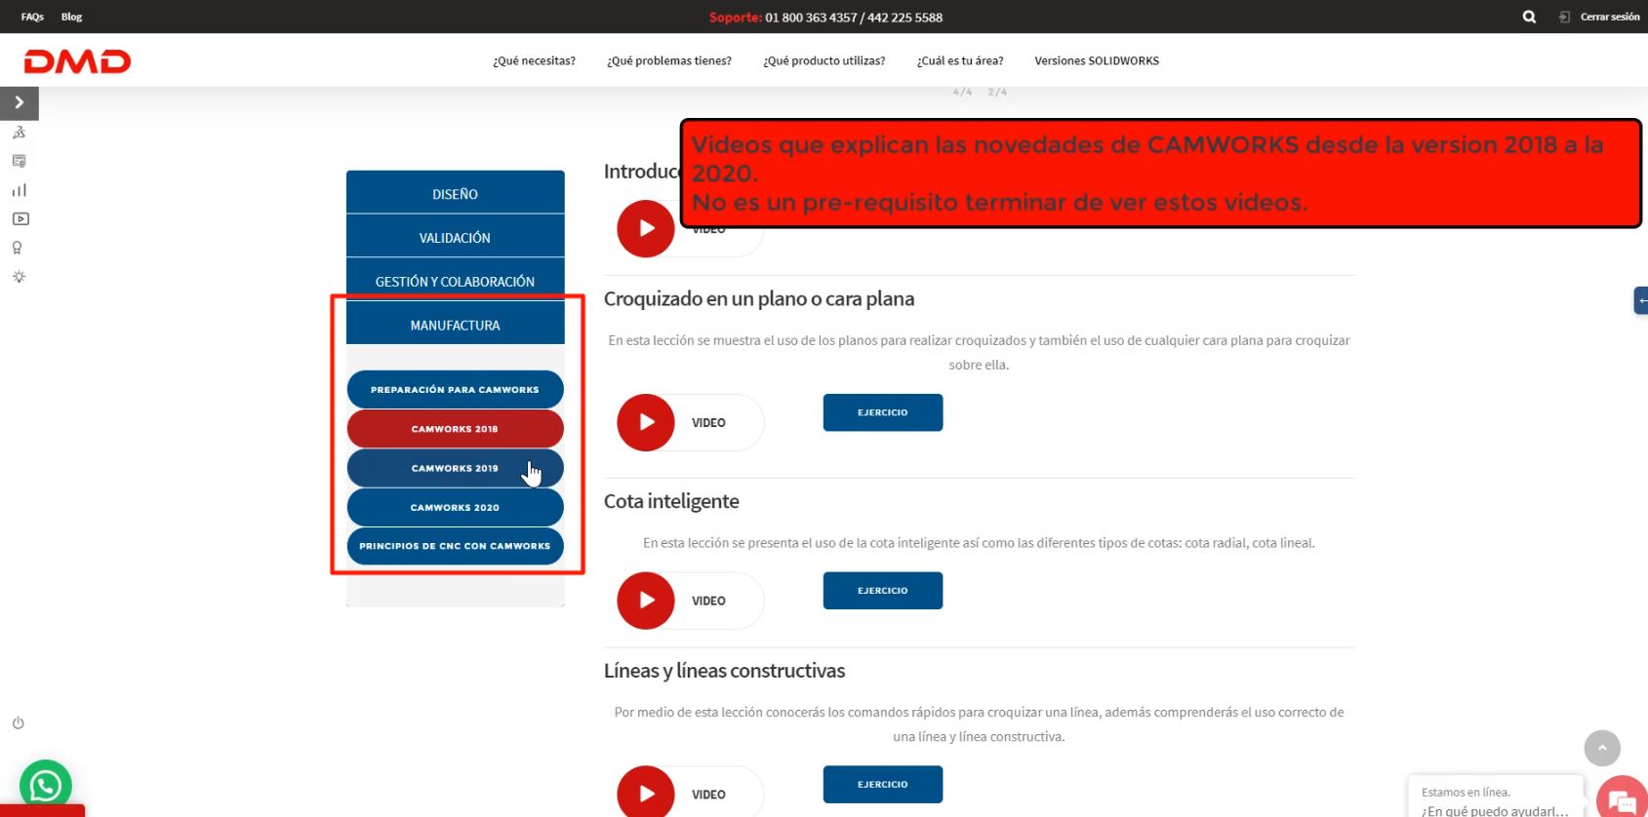Open the Versiones SOLIDWORKS menu
Screen dimensions: 1648x817
pyautogui.click(x=1097, y=60)
